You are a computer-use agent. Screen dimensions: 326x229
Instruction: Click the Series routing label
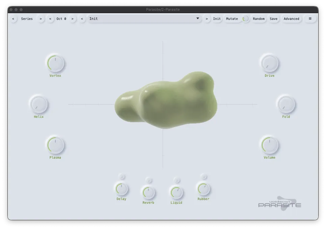coord(27,19)
